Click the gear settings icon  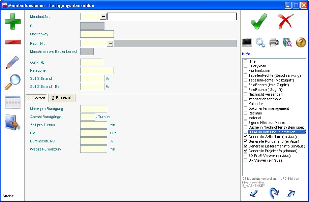260,42
